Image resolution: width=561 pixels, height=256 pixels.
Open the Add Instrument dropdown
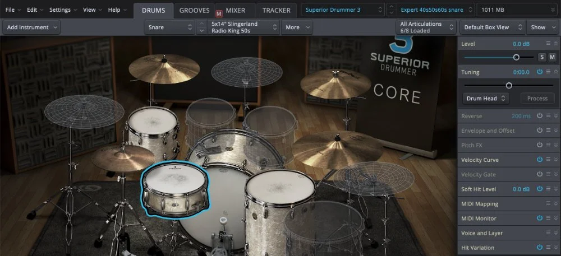(31, 27)
